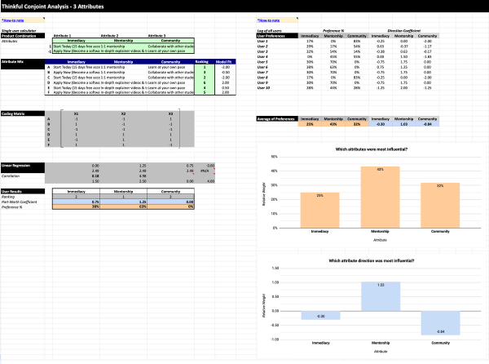Select the 'Model Fit' column header
Viewport: 489px width, 364px height.
point(224,62)
